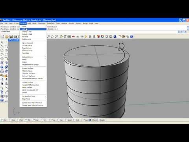Toggle the Project osnap checkbox
Viewport: 189px width, 142px height.
pyautogui.click(x=82, y=120)
